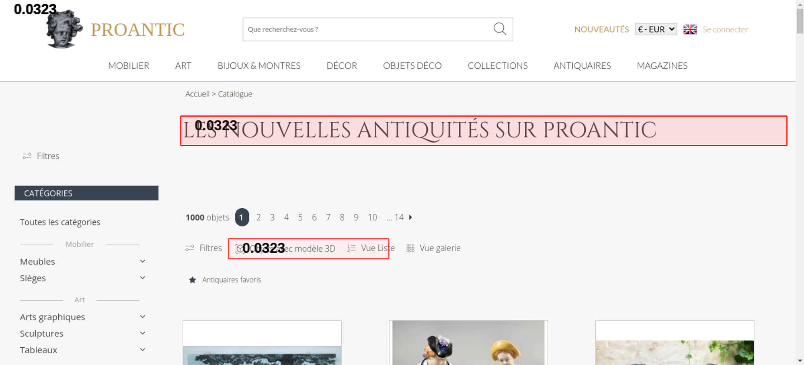Click the UK flag language icon
Viewport: 804px width, 365px height.
(690, 29)
